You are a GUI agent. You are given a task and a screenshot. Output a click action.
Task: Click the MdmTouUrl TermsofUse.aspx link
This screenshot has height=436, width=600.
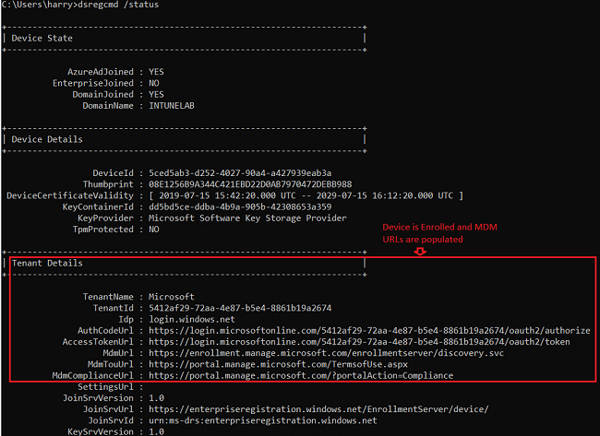point(278,364)
